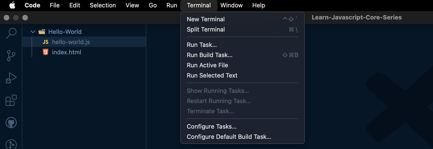This screenshot has width=433, height=149.
Task: Click Run Selected Text menu item
Action: click(x=212, y=76)
